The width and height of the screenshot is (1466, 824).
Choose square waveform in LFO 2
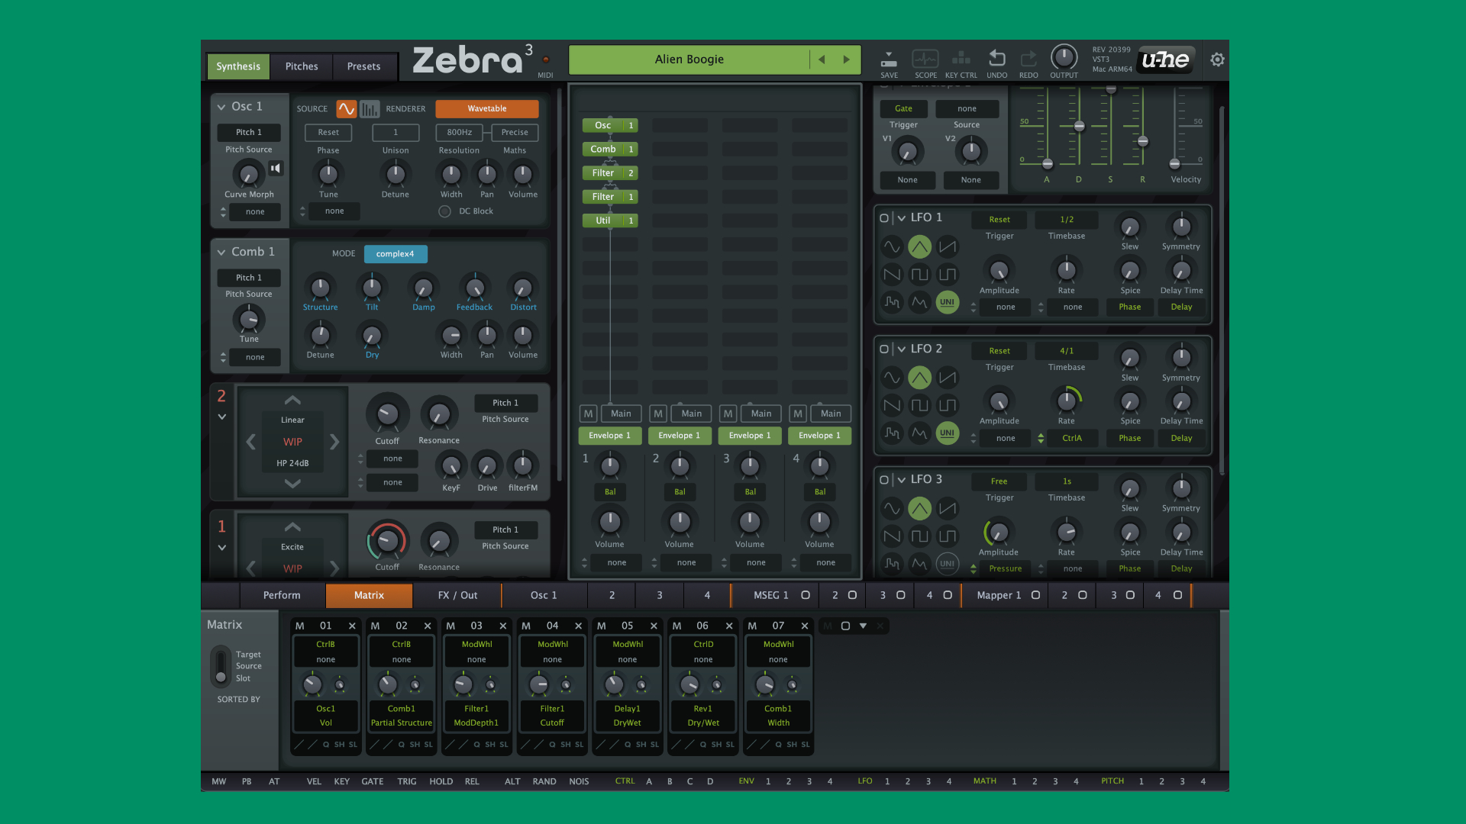[x=919, y=405]
